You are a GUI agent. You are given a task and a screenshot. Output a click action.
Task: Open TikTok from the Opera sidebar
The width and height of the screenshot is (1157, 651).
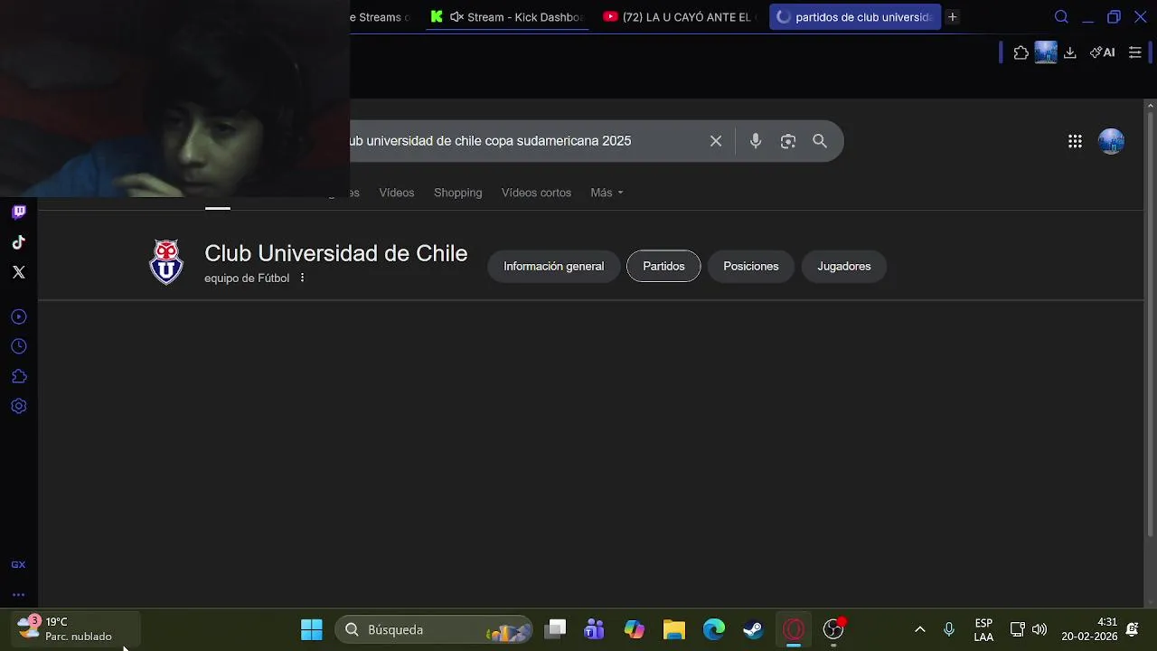[19, 242]
